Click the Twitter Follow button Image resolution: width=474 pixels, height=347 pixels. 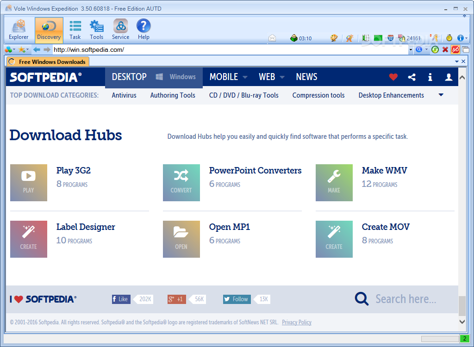coord(237,299)
